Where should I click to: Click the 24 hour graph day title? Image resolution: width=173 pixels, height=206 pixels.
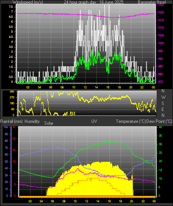point(94,2)
